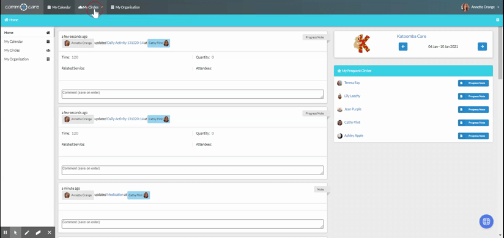504x238 pixels.
Task: Add Progress Note for Cathy Flint
Action: coord(473,123)
